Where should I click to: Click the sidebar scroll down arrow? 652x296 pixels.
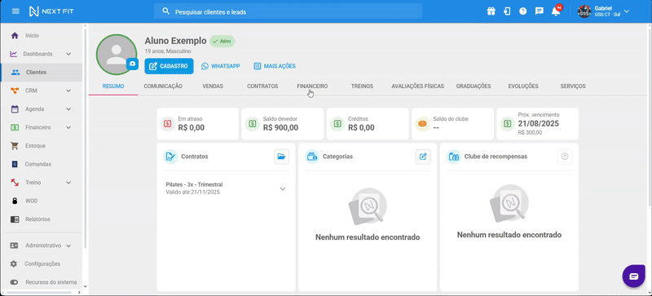click(86, 286)
